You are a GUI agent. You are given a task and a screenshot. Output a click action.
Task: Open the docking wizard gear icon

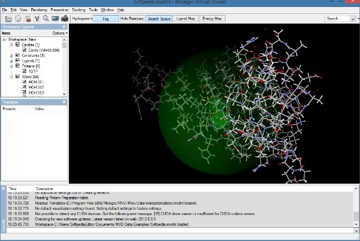coord(18,19)
